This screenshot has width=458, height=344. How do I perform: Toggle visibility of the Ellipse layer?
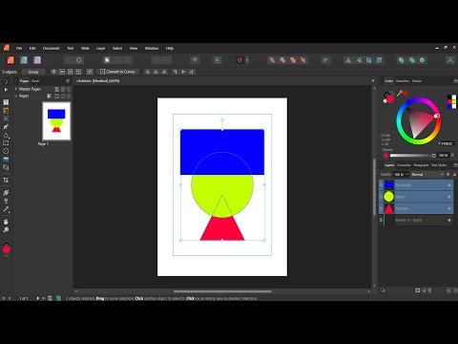click(x=449, y=197)
